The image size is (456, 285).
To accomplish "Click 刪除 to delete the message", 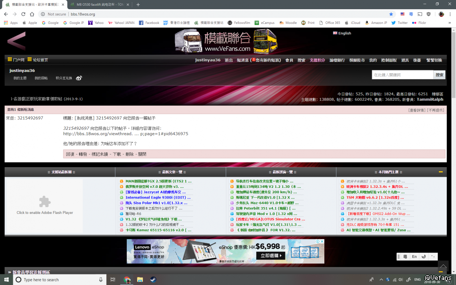I will (x=130, y=154).
